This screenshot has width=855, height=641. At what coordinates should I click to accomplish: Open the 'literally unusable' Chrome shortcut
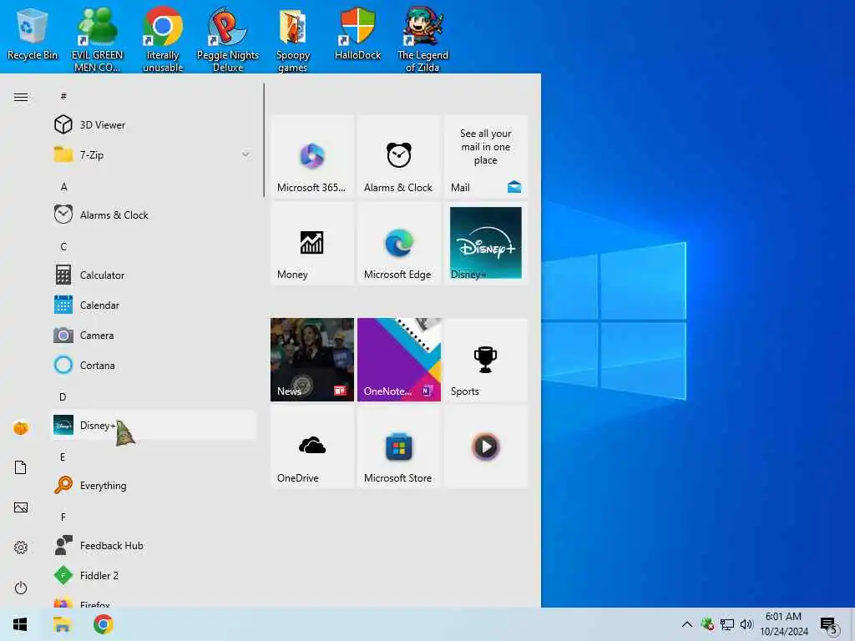(x=163, y=40)
